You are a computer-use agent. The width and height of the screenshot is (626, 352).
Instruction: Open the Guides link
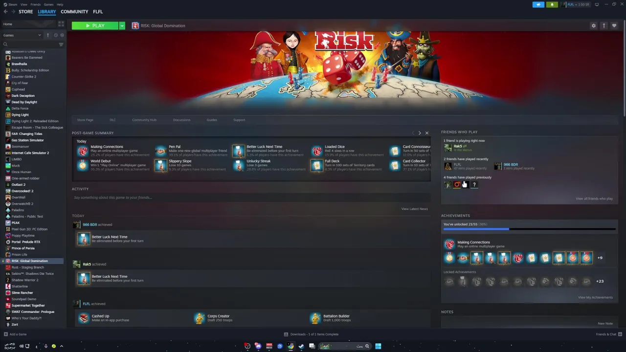point(212,120)
